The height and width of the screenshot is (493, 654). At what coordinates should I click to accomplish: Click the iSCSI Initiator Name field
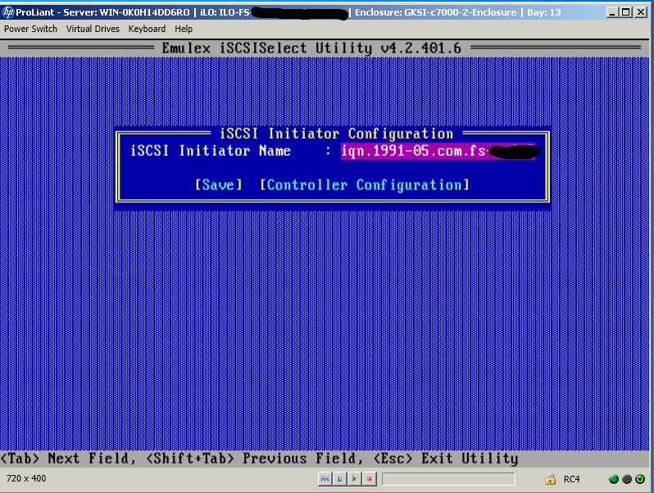(x=438, y=151)
